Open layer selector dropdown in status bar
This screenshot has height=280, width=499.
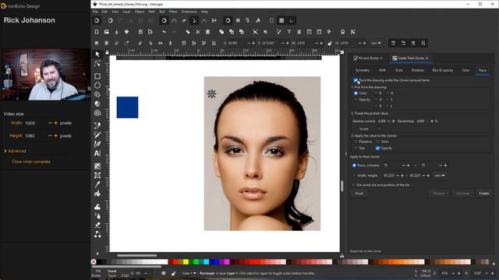[189, 273]
